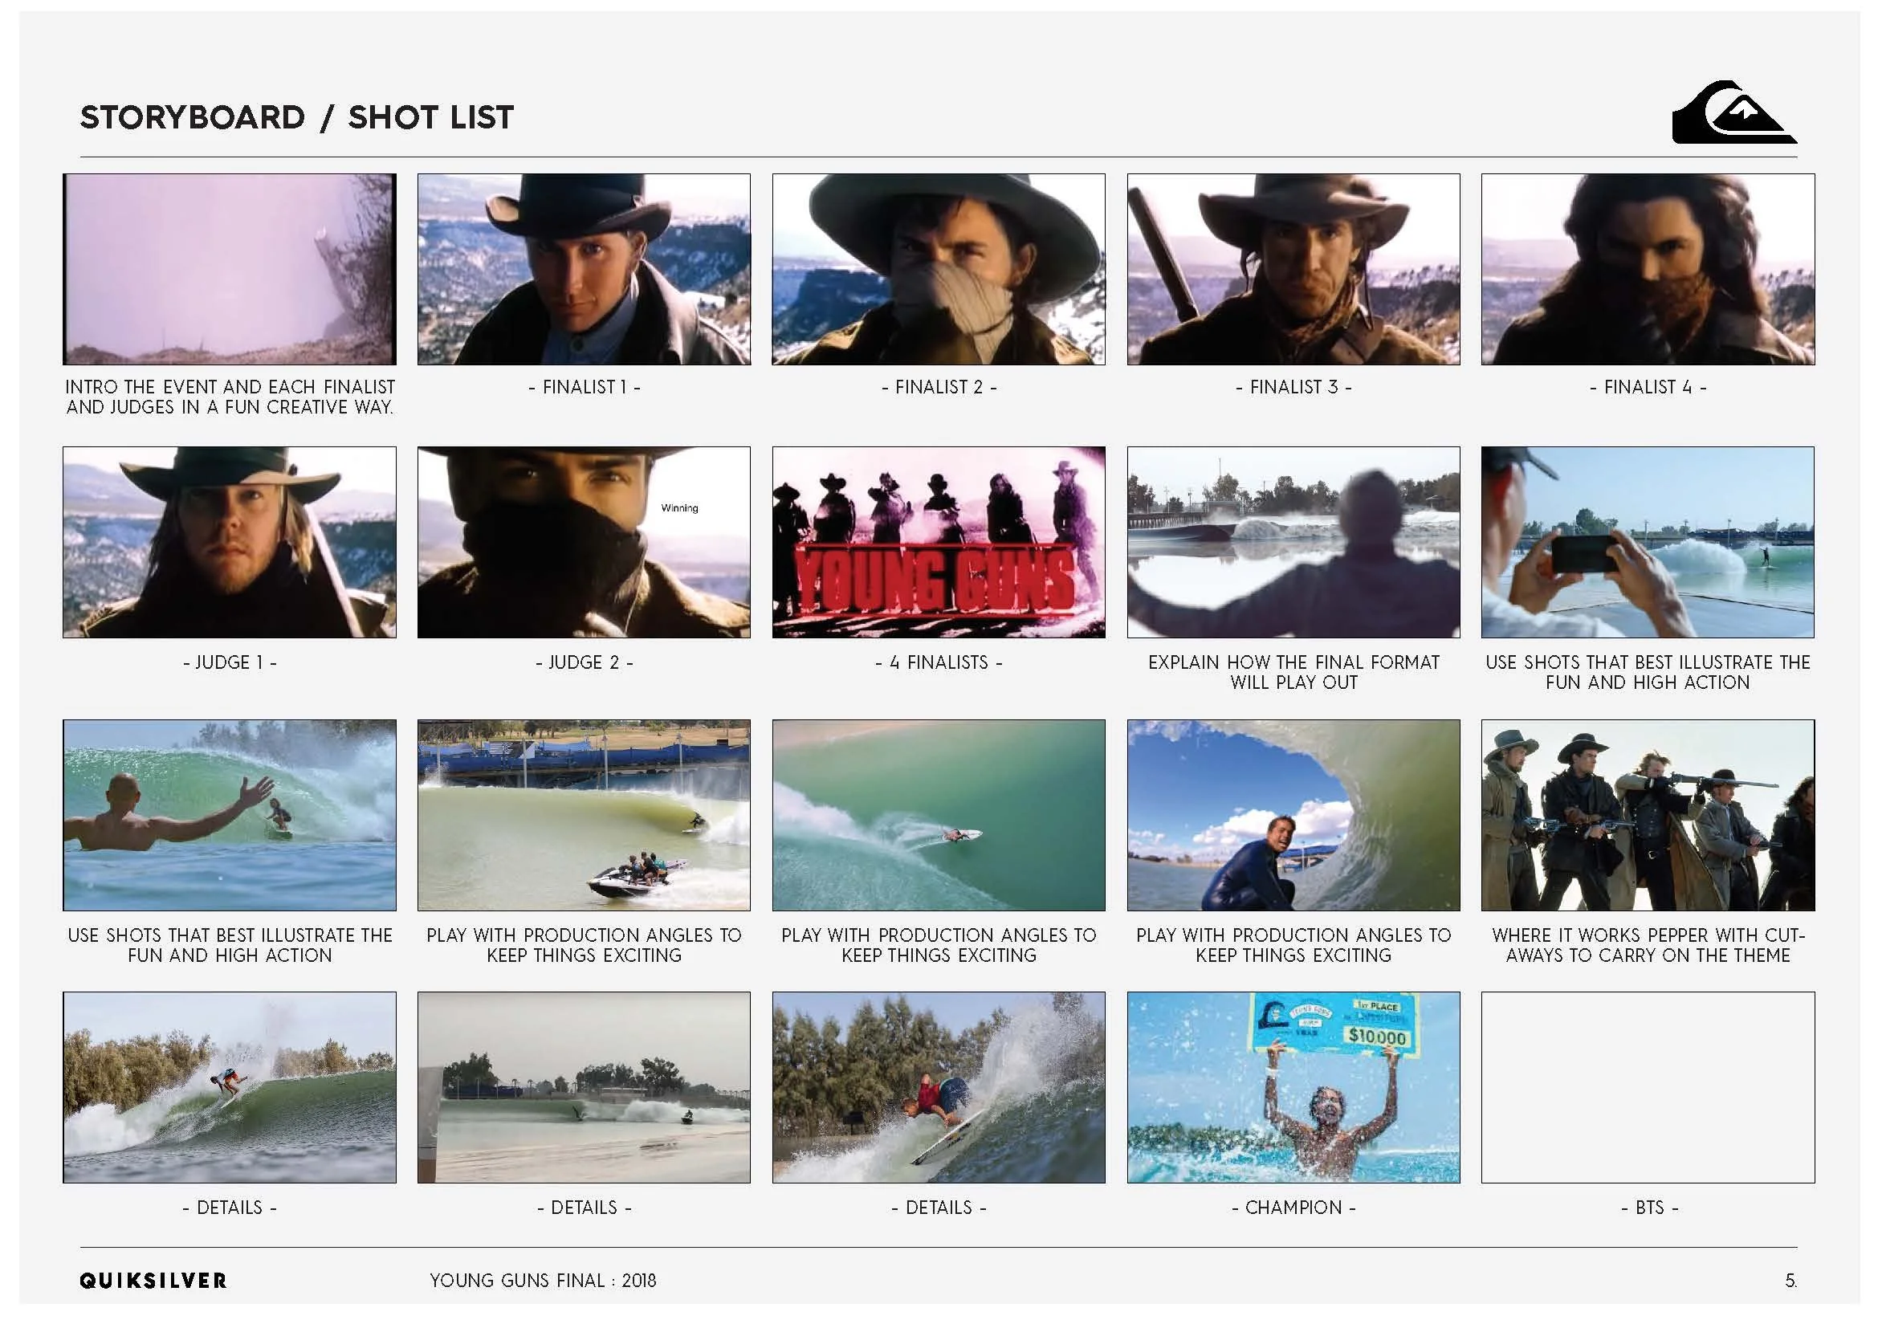Open the Judge 1 blond cowboy thumbnail
Image resolution: width=1878 pixels, height=1328 pixels.
(x=230, y=542)
